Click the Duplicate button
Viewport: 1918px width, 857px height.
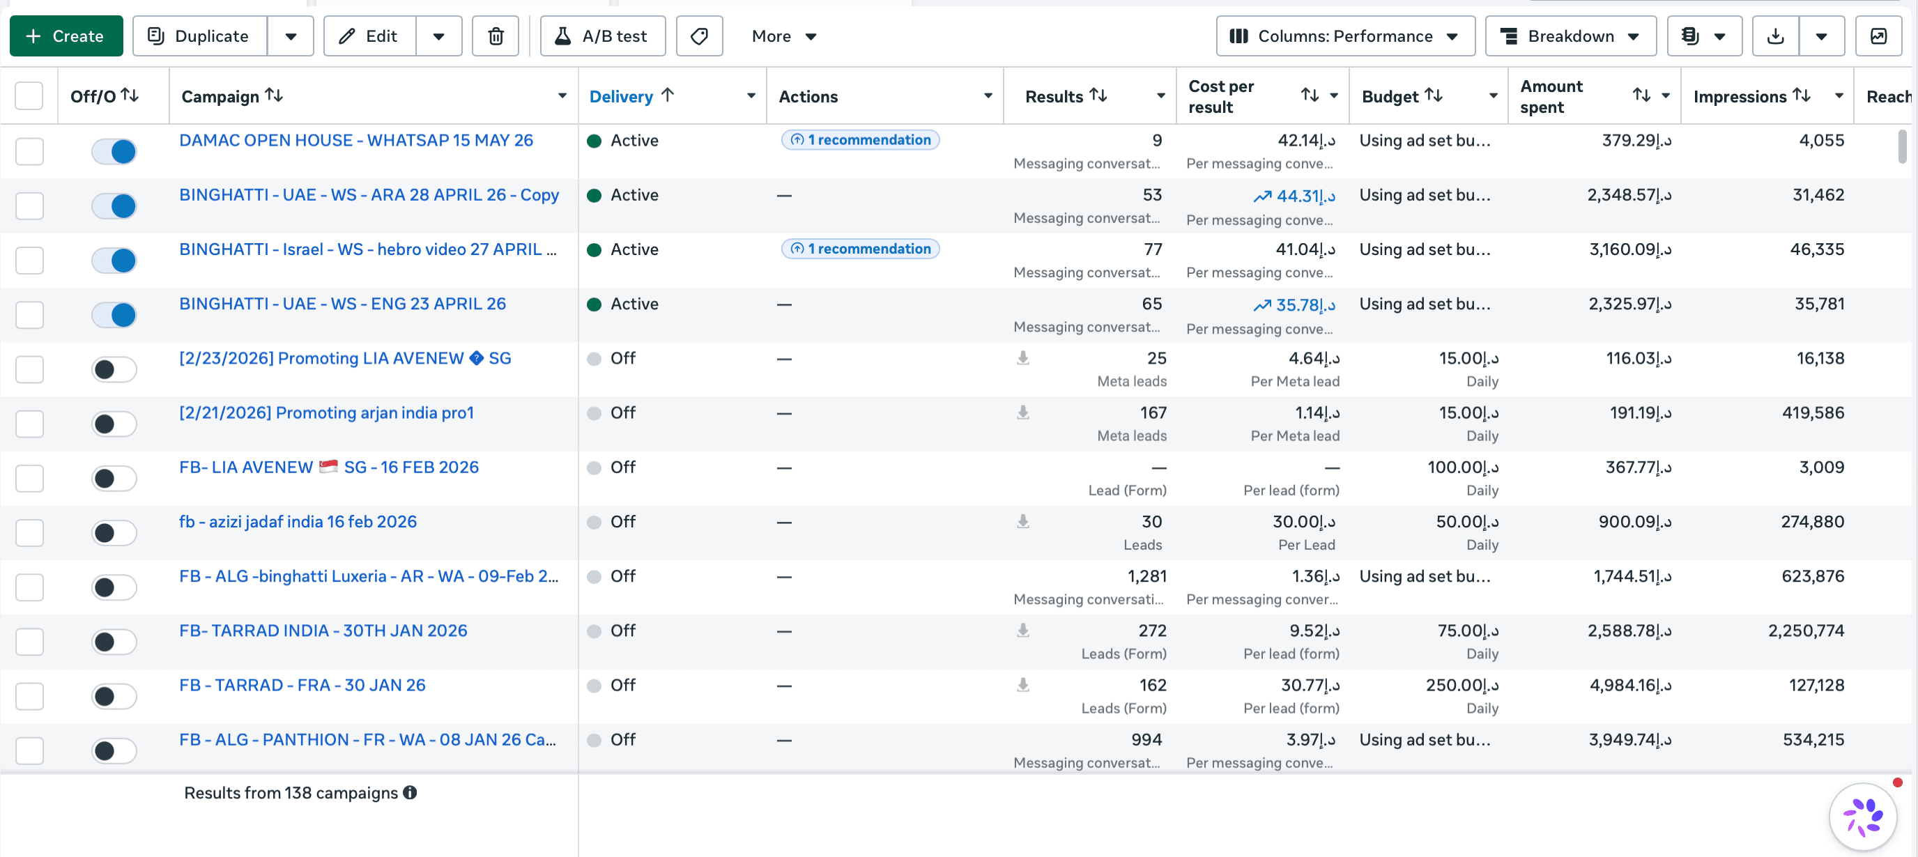pyautogui.click(x=199, y=36)
